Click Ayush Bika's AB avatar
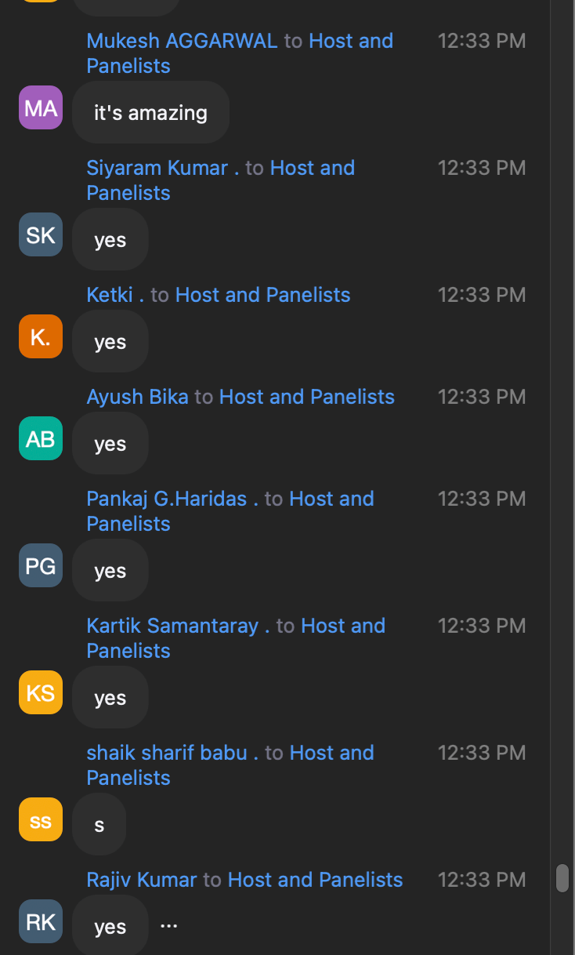Screen dimensions: 575x955 pyautogui.click(x=40, y=438)
